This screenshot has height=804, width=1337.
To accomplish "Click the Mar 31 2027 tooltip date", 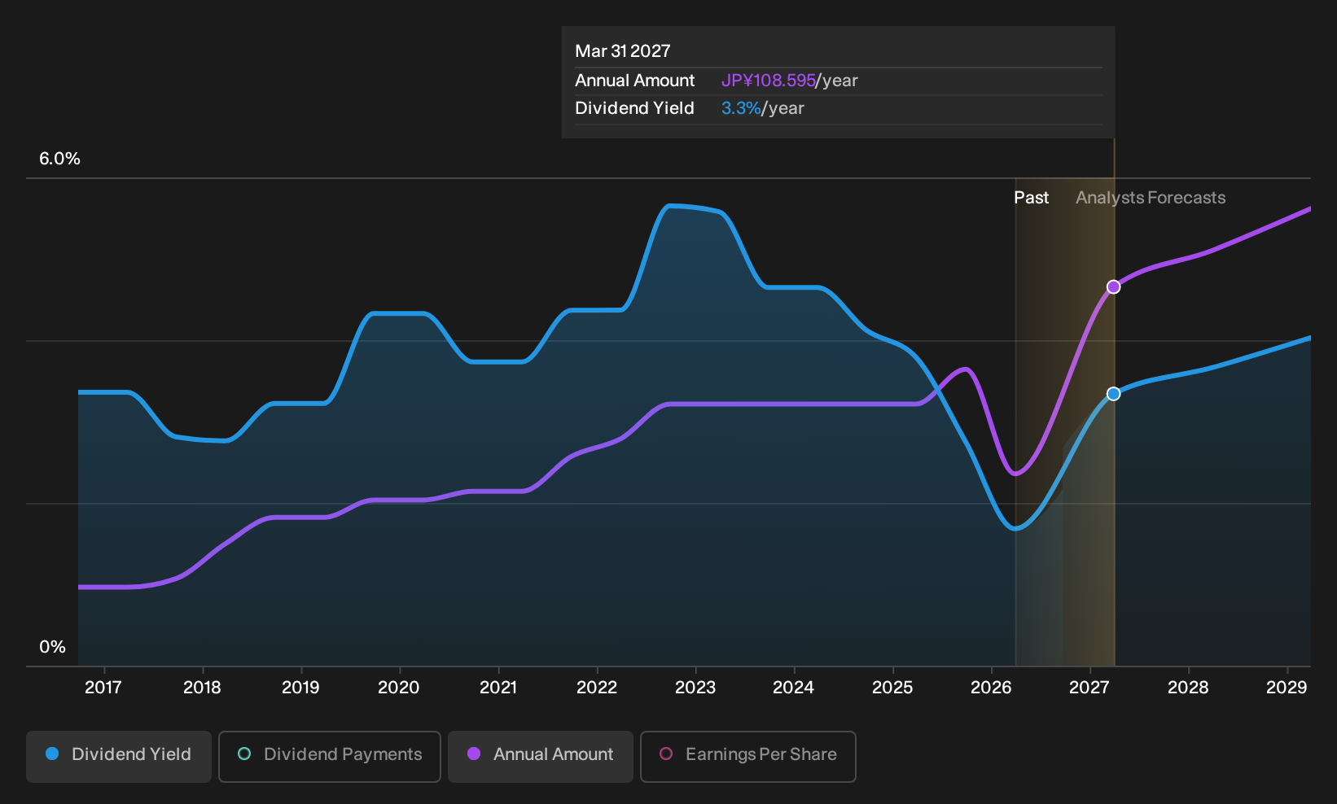I will point(623,51).
